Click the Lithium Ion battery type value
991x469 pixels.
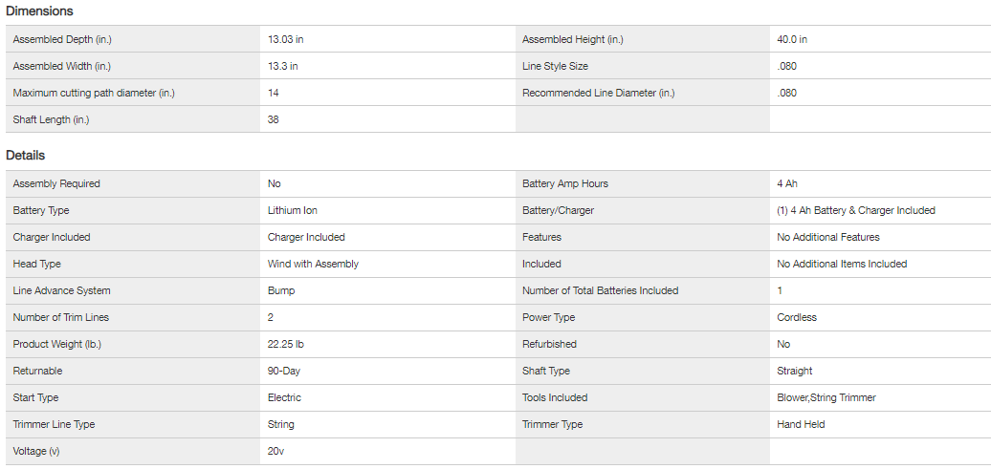(x=293, y=210)
